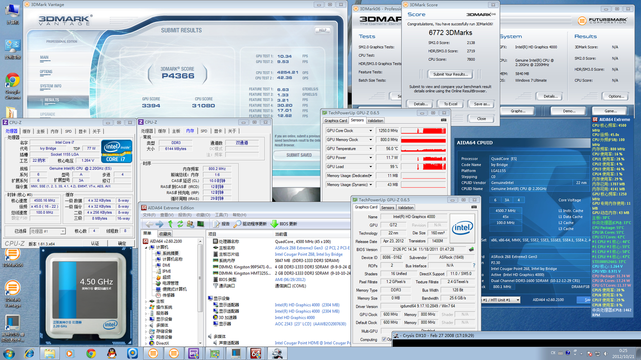Click AIDA64 monitor diagnostics toolbar icon
Screen dimensions: 641x360
pyautogui.click(x=200, y=224)
